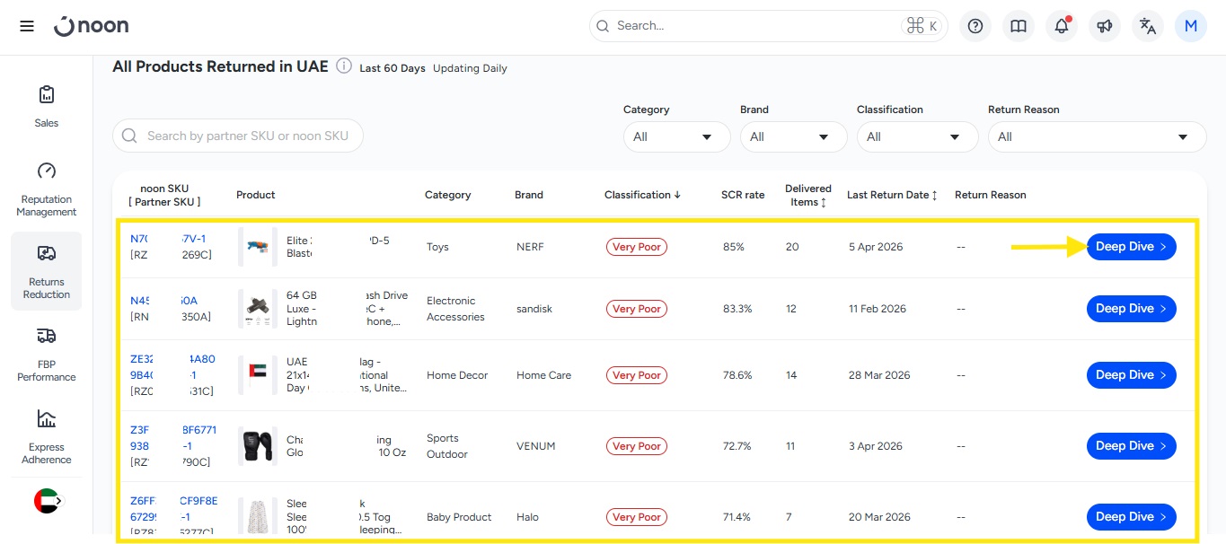Open the Return Reason filter dropdown
Viewport: 1226px width, 544px height.
(1097, 136)
